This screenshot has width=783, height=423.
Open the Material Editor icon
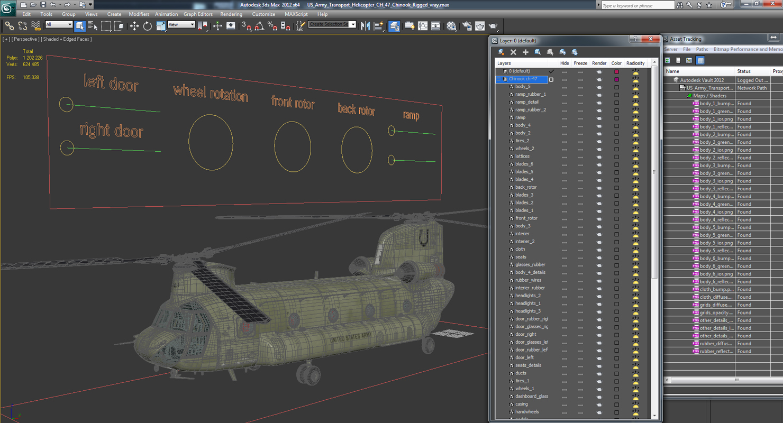point(451,25)
